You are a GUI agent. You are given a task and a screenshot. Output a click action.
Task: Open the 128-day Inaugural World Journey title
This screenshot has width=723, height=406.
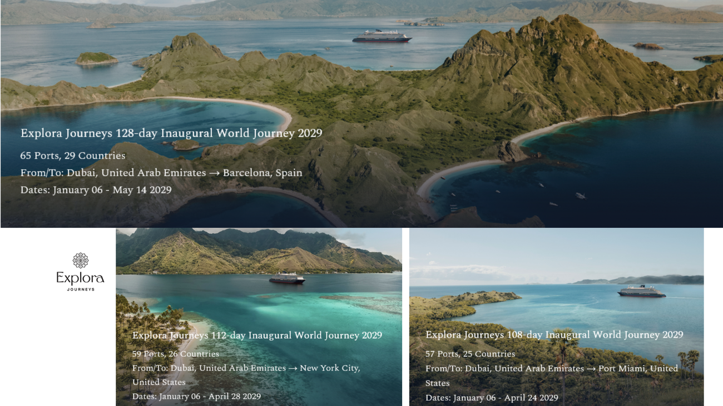(171, 133)
